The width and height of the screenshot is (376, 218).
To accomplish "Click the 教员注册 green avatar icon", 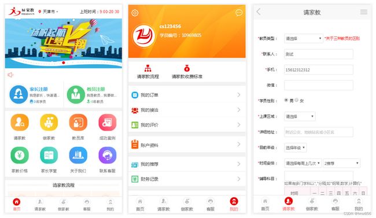I will [76, 94].
